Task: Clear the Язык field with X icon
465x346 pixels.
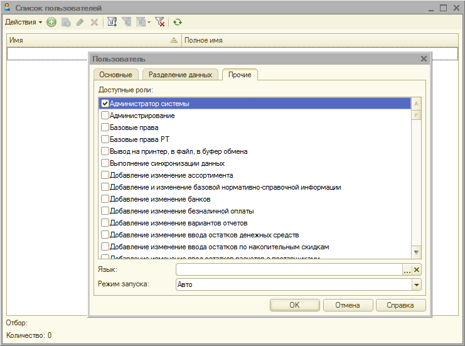Action: [417, 269]
